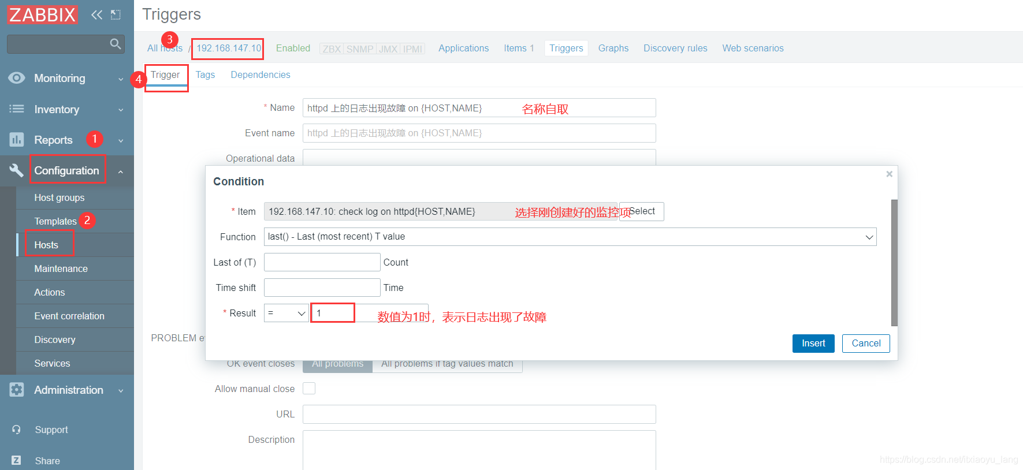Click the Enabled status link
The image size is (1023, 470).
[293, 49]
